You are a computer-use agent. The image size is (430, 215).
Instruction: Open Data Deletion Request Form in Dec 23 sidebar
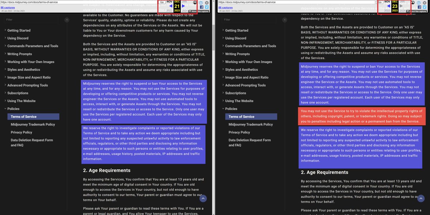click(250, 143)
